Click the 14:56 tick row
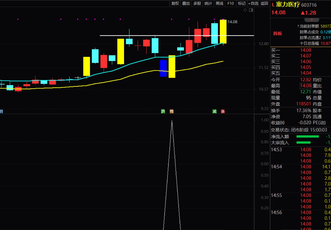331x230 pixels. coord(300,212)
